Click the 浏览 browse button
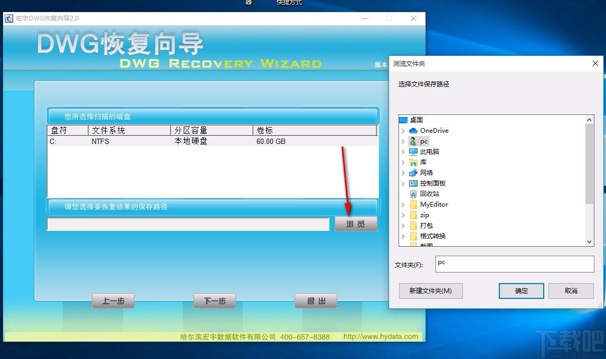Image resolution: width=606 pixels, height=359 pixels. pyautogui.click(x=356, y=224)
